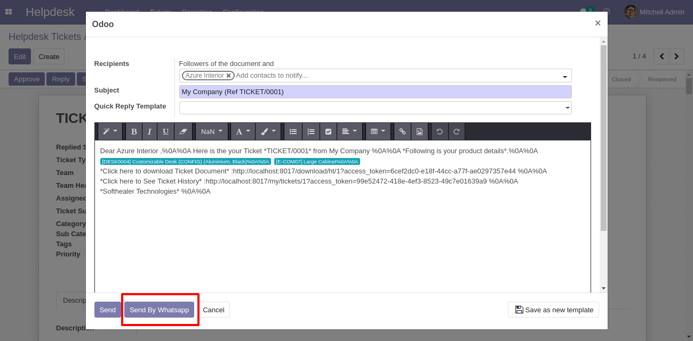Open the background color brush dropdown
The height and width of the screenshot is (341, 693).
[268, 131]
